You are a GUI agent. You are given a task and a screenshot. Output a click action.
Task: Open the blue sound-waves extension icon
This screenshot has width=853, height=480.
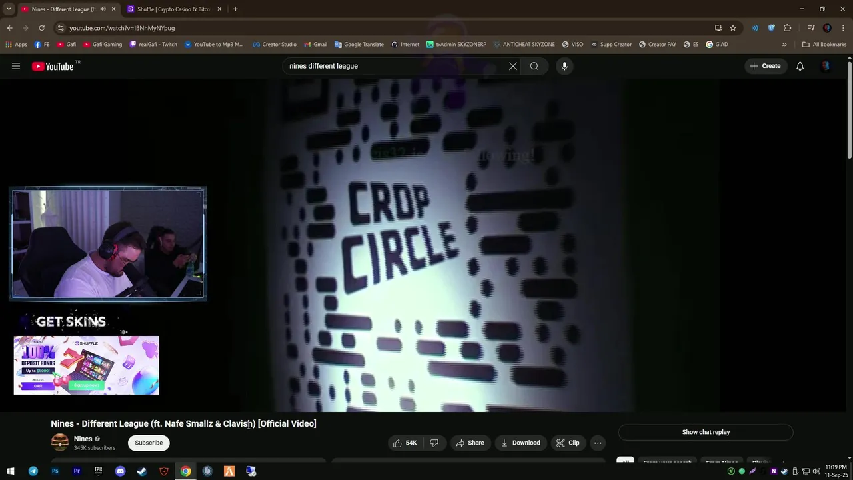pos(755,28)
